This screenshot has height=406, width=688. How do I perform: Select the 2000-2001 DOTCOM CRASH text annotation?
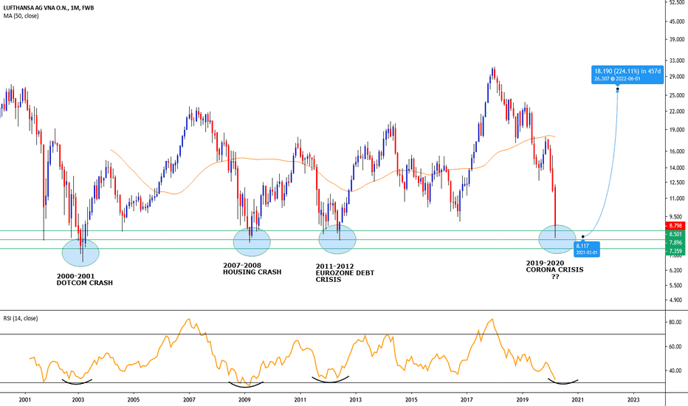coord(85,280)
